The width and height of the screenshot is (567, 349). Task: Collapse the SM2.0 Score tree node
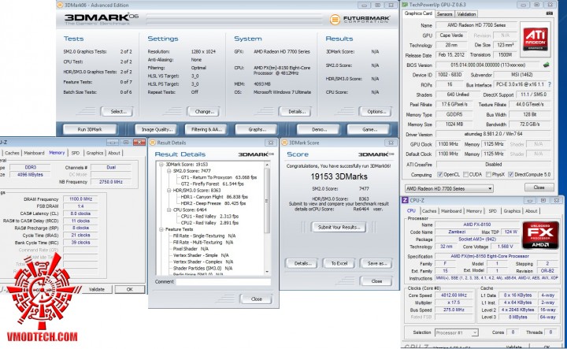pyautogui.click(x=169, y=171)
